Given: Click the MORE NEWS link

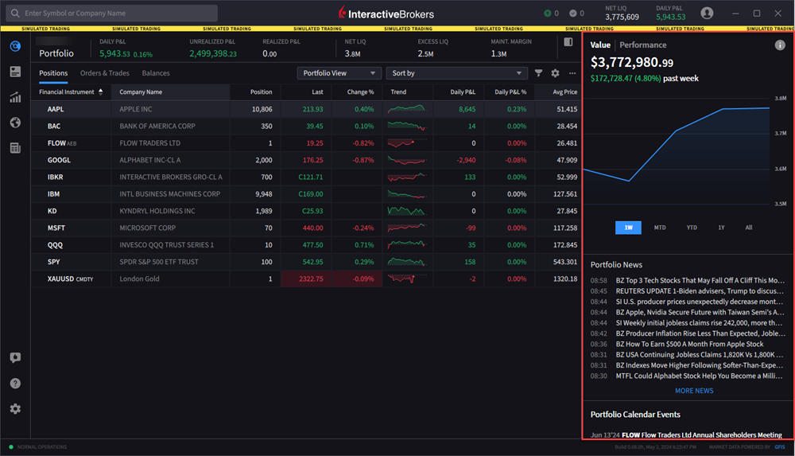Looking at the screenshot, I should pyautogui.click(x=694, y=391).
